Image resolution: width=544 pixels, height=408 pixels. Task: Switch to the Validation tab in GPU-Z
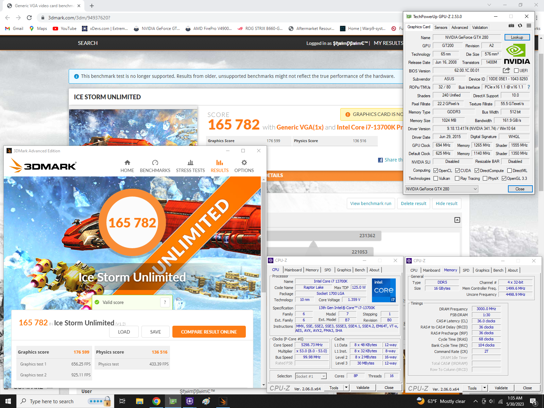click(x=480, y=28)
